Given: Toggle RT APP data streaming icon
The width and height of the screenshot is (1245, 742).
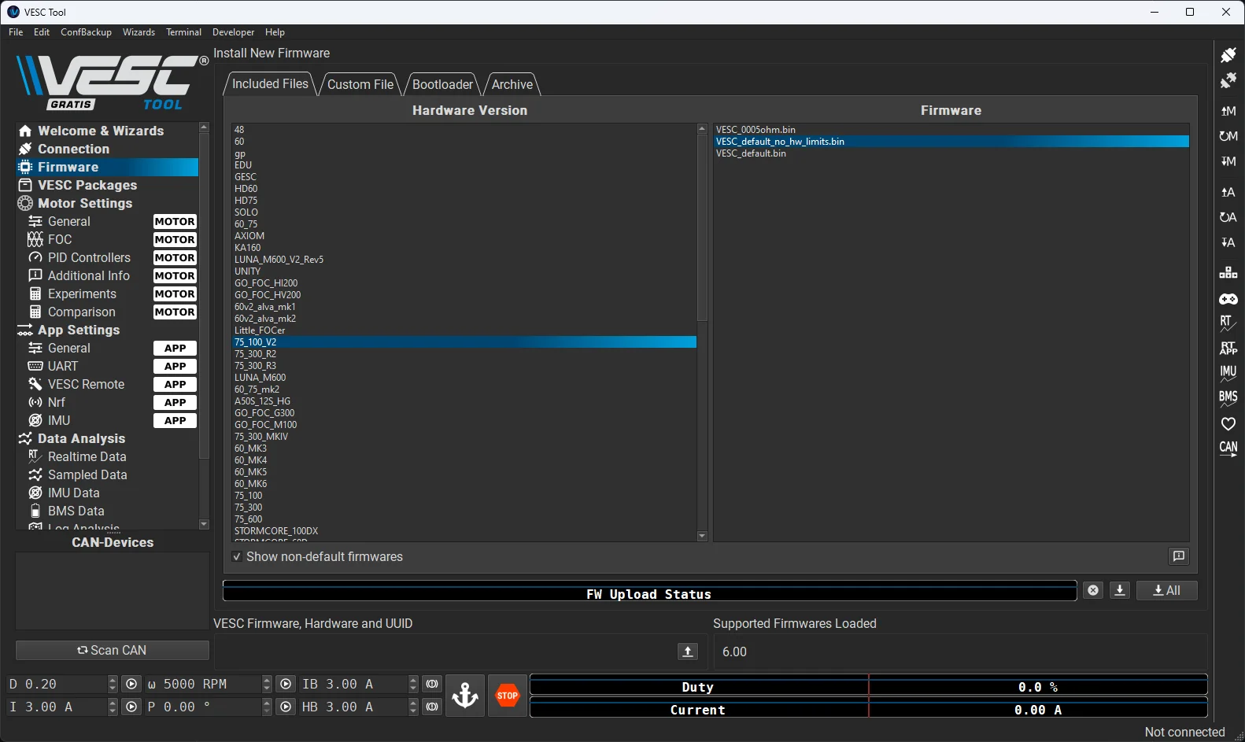Looking at the screenshot, I should pyautogui.click(x=1228, y=348).
